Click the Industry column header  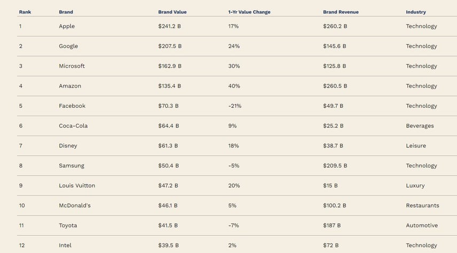tap(416, 12)
